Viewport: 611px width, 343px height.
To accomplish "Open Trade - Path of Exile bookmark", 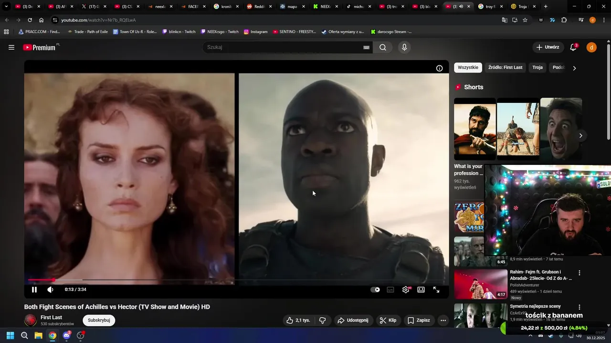I will point(87,32).
